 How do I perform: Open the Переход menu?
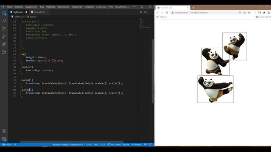pos(51,7)
